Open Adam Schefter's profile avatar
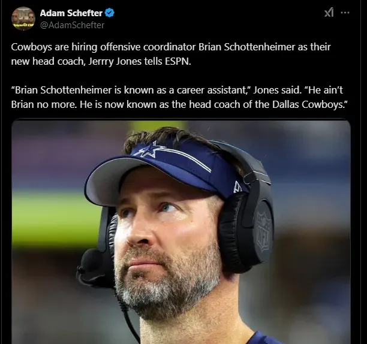367x344 pixels. (x=23, y=19)
